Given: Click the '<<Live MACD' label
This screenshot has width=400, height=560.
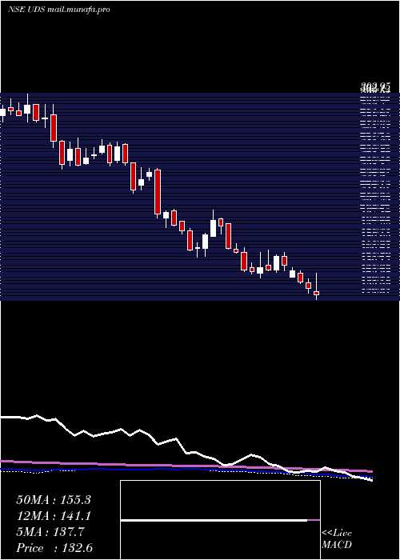Looking at the screenshot, I should click(x=337, y=538).
